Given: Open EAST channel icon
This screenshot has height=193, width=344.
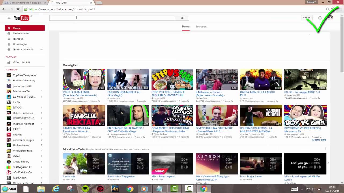Looking at the screenshot, I should coord(9,129).
